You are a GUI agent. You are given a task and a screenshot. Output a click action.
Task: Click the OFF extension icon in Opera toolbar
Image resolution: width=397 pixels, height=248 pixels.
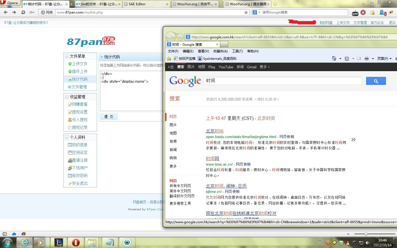[355, 13]
